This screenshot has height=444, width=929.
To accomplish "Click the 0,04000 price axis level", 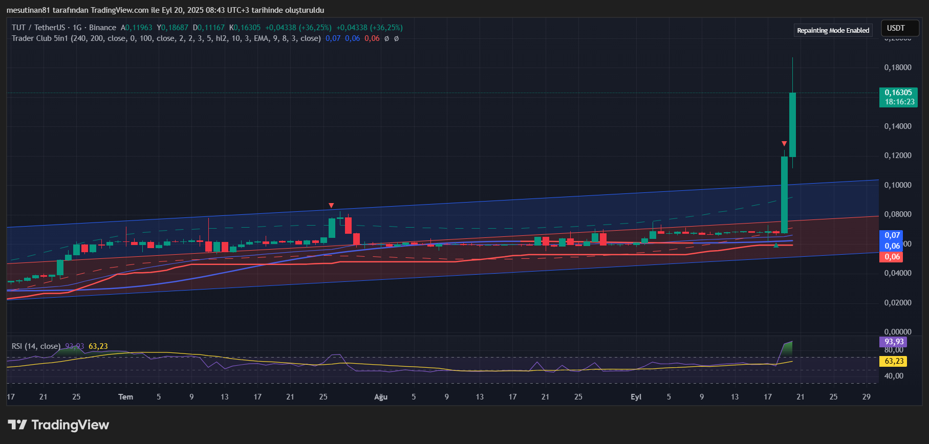I will coord(898,273).
